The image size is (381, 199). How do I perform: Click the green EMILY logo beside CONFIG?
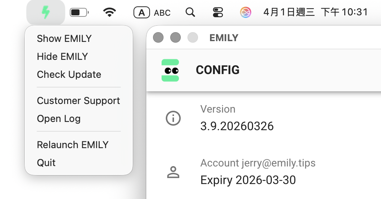(x=170, y=70)
